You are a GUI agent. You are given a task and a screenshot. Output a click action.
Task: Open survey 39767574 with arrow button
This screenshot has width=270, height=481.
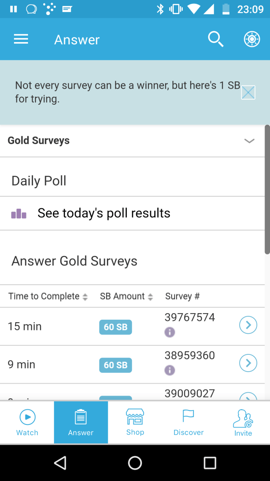pyautogui.click(x=248, y=325)
